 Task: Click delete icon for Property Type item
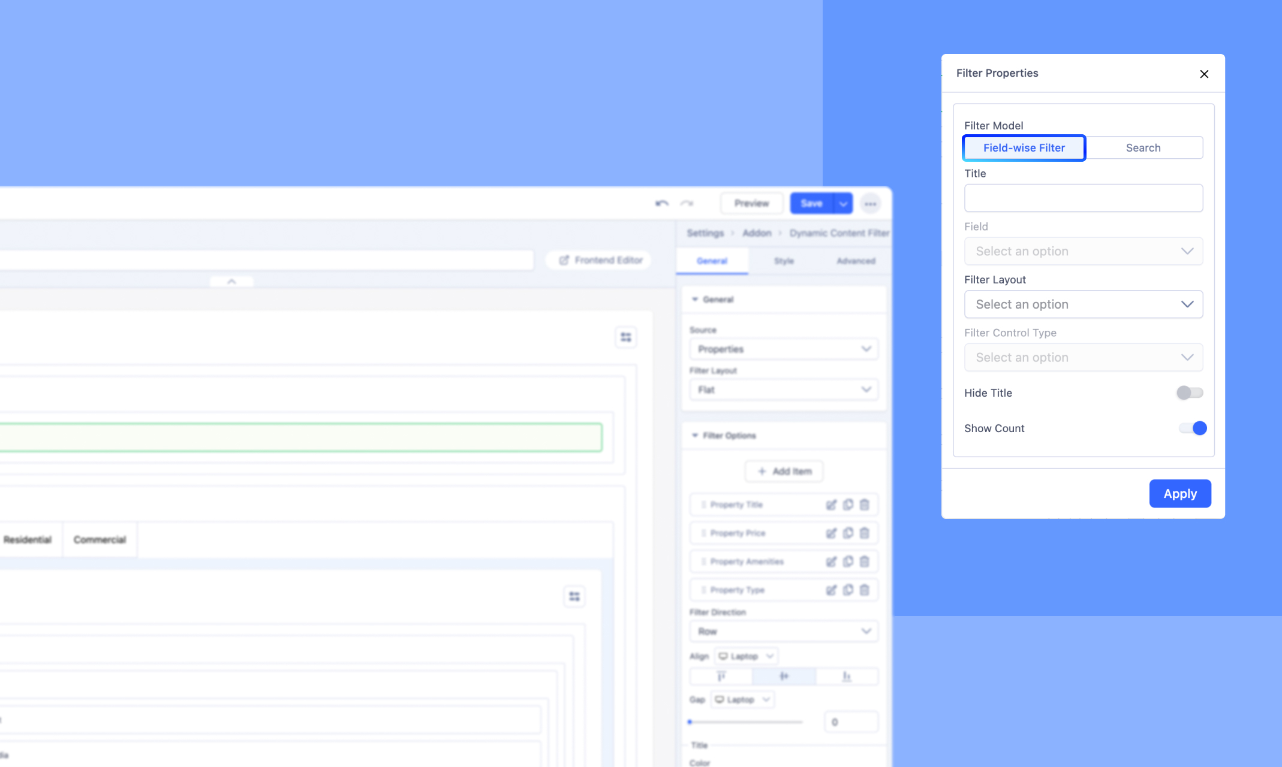click(x=864, y=590)
